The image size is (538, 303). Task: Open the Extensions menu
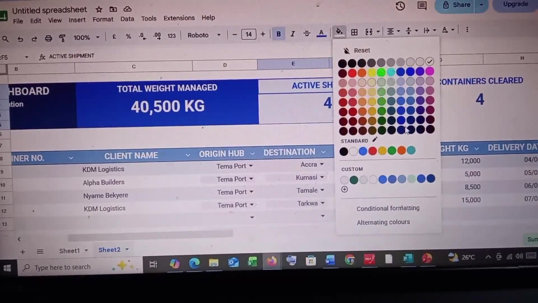pyautogui.click(x=179, y=18)
